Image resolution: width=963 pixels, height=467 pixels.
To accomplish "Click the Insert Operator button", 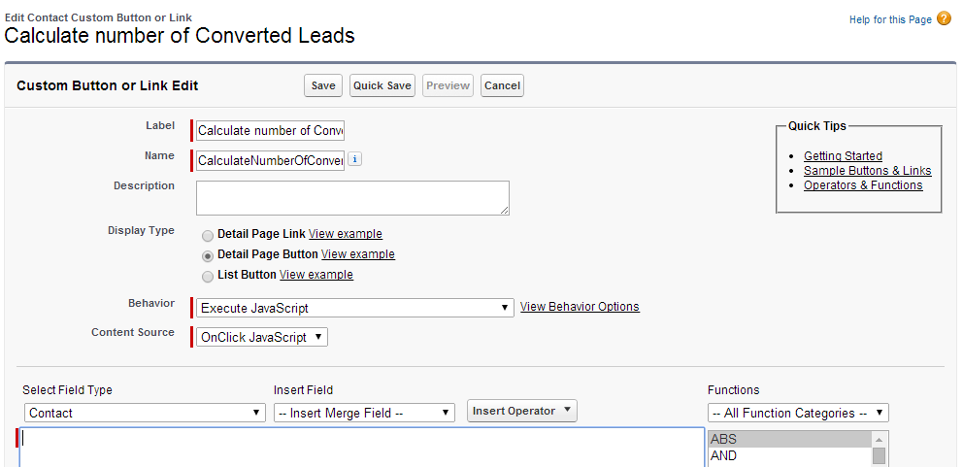I will pos(522,411).
